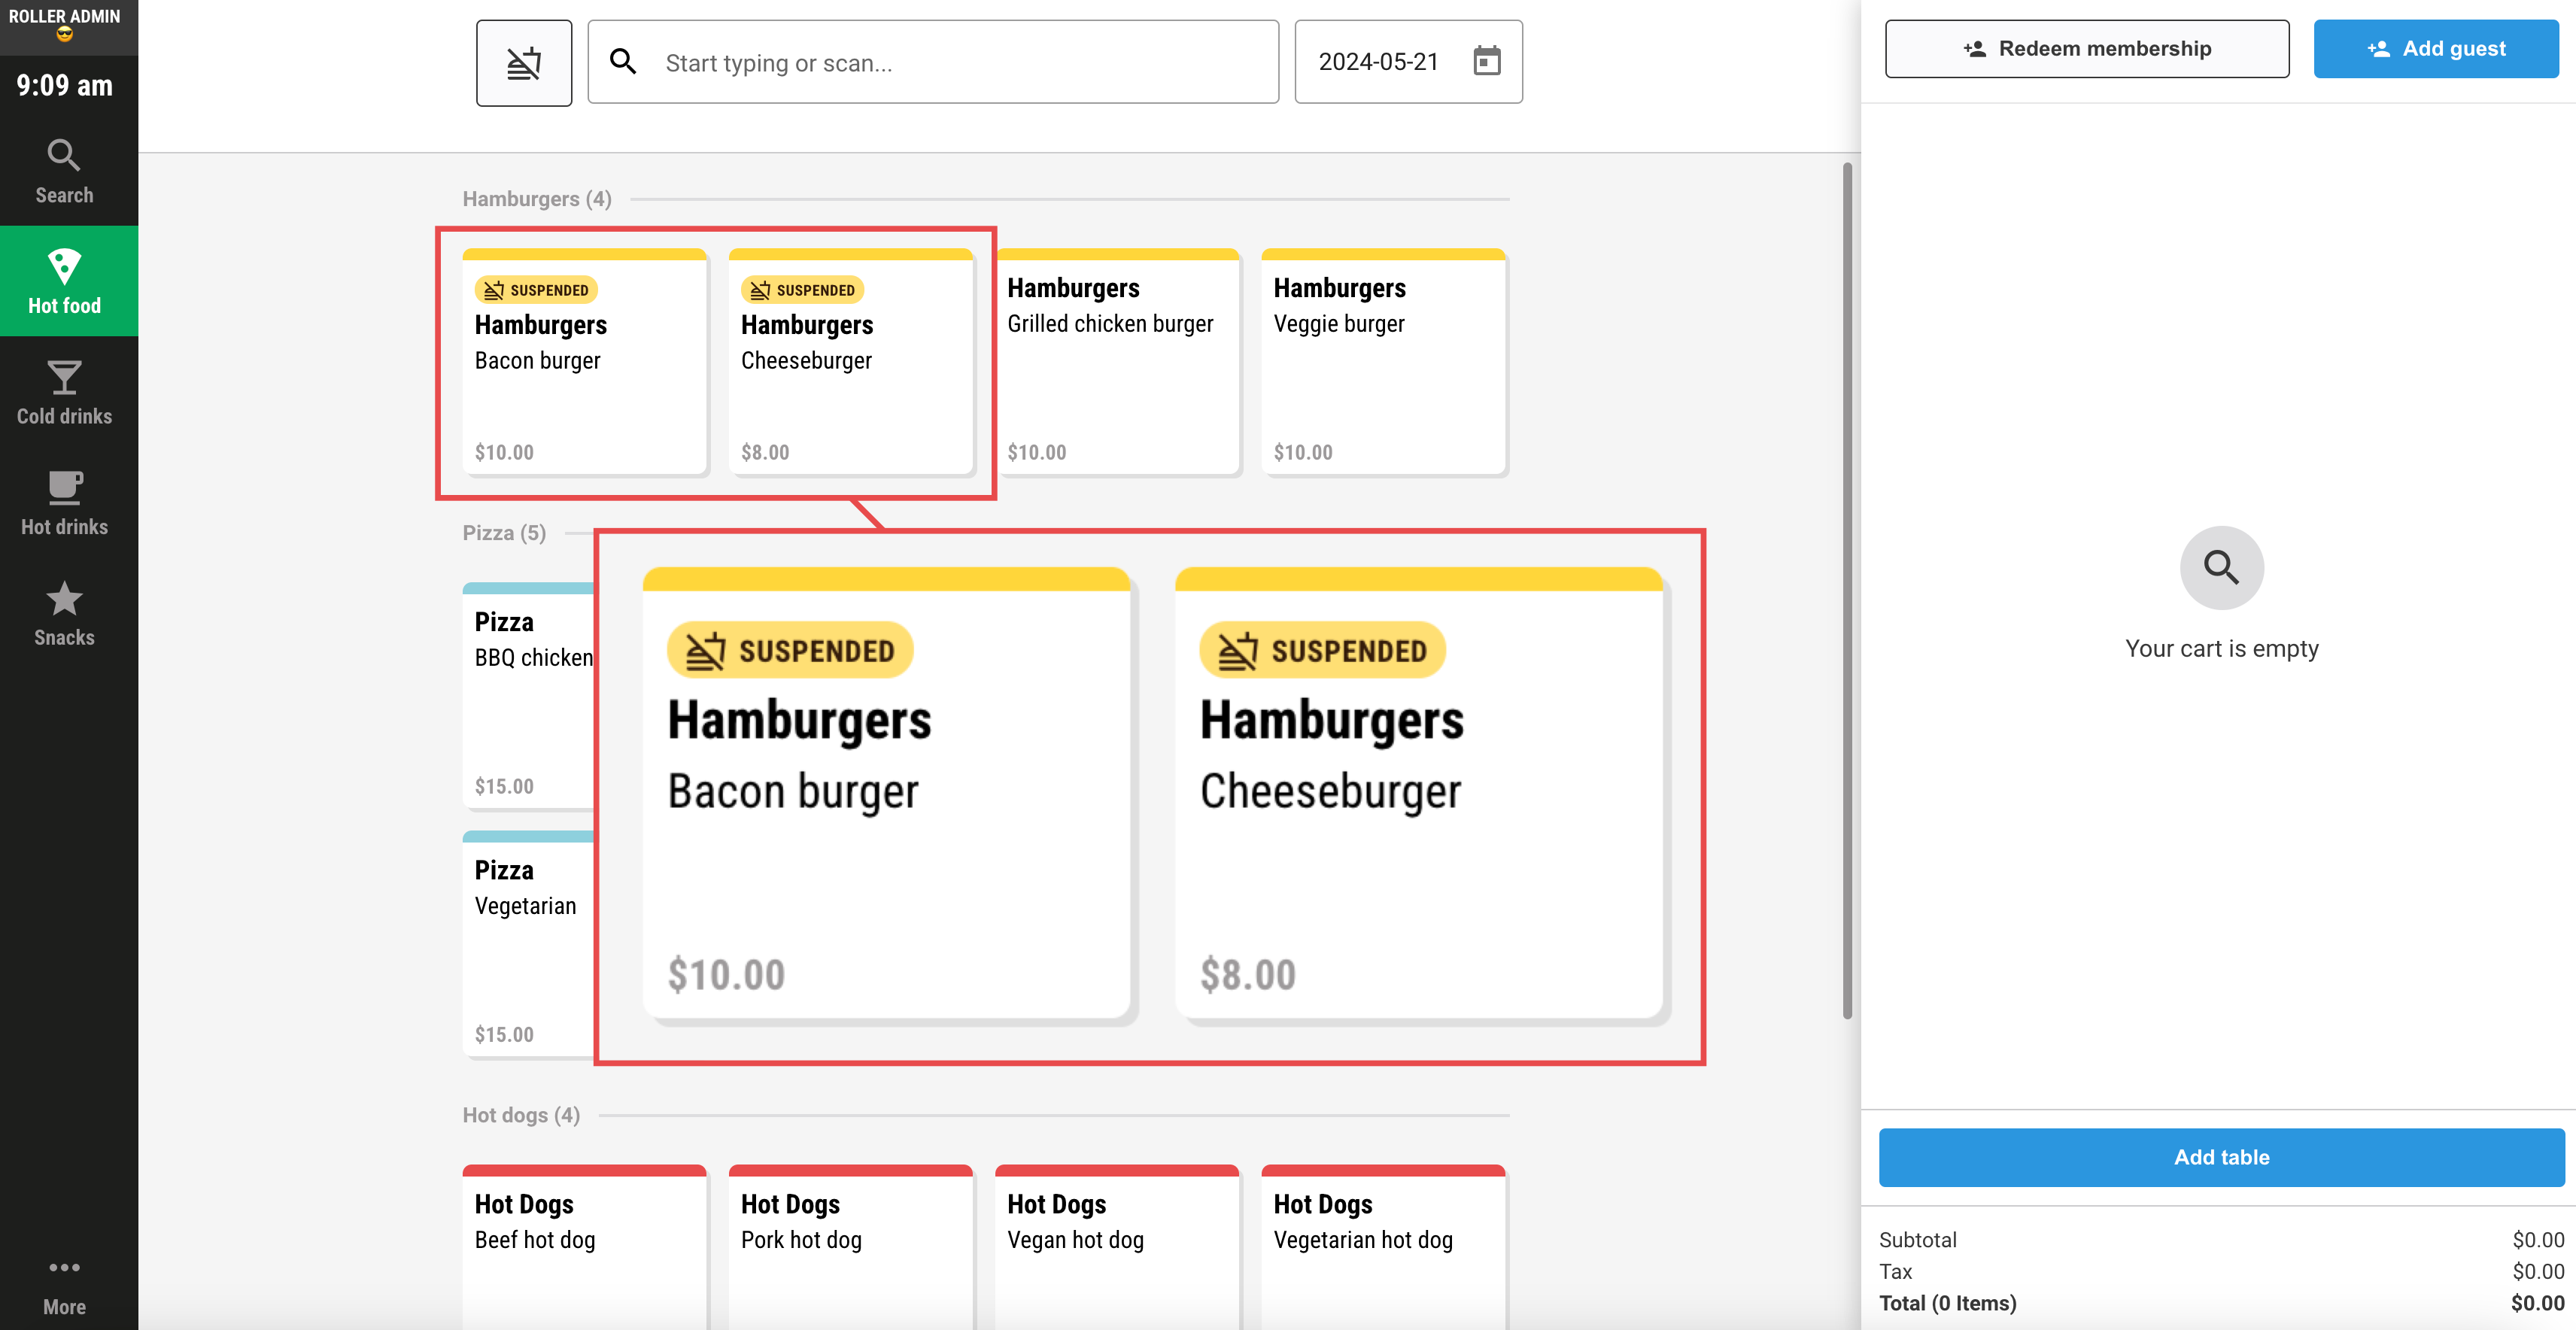Open the More options menu
Image resolution: width=2576 pixels, height=1330 pixels.
(64, 1285)
